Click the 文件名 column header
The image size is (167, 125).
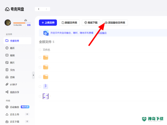[46, 50]
